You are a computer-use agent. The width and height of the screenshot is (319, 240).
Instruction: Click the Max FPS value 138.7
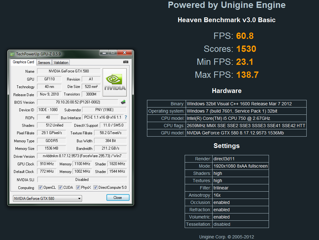[247, 75]
